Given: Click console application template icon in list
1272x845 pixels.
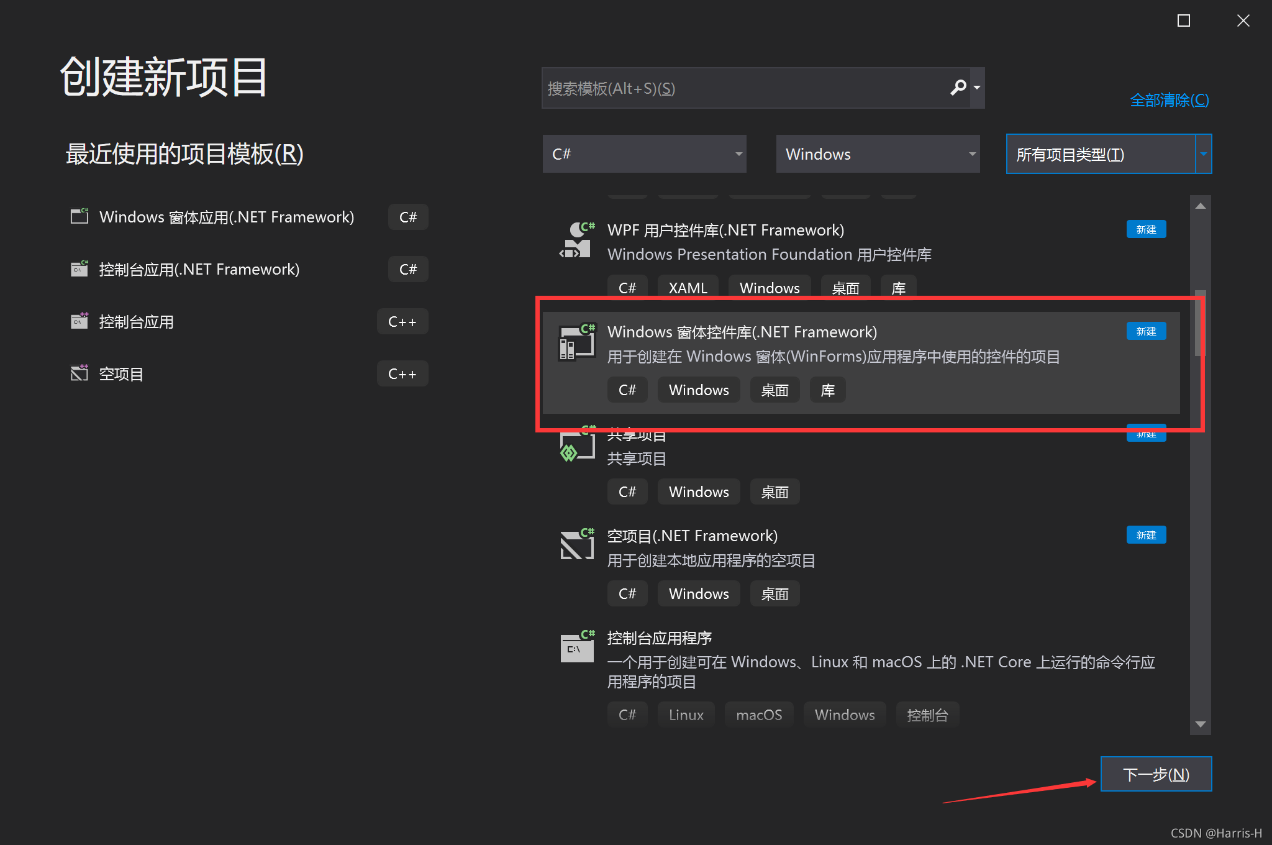Looking at the screenshot, I should click(x=577, y=647).
